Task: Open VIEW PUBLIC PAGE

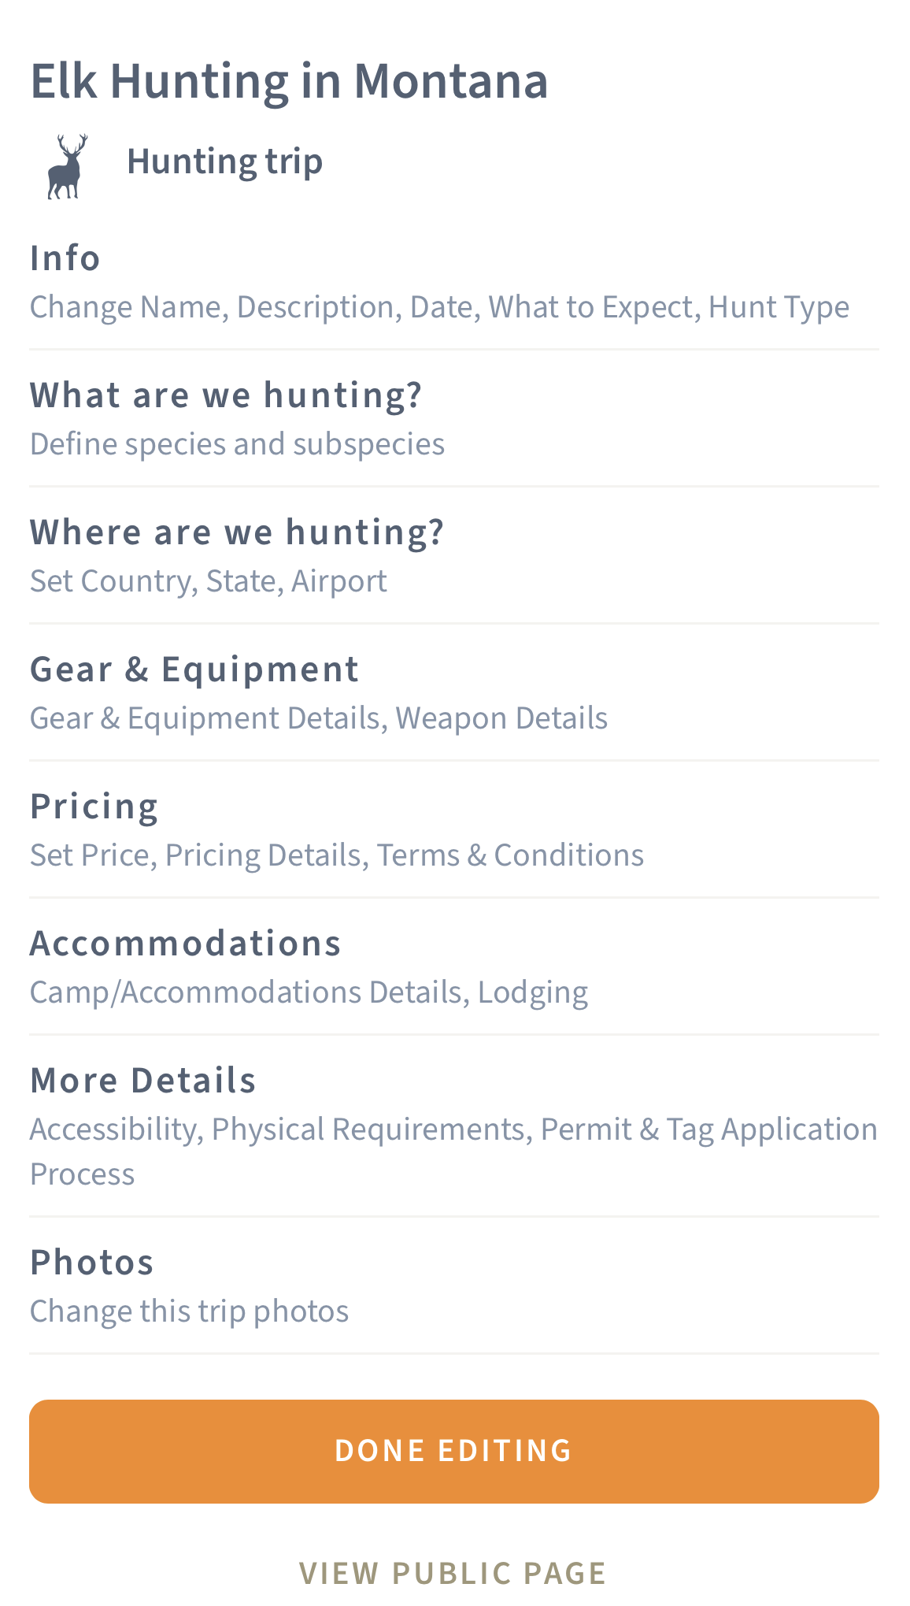Action: (x=453, y=1573)
